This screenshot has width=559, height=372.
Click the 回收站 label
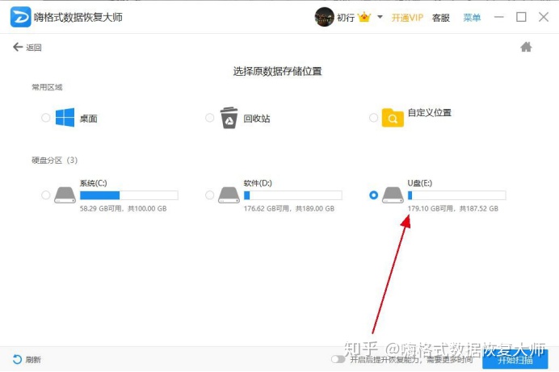(257, 119)
